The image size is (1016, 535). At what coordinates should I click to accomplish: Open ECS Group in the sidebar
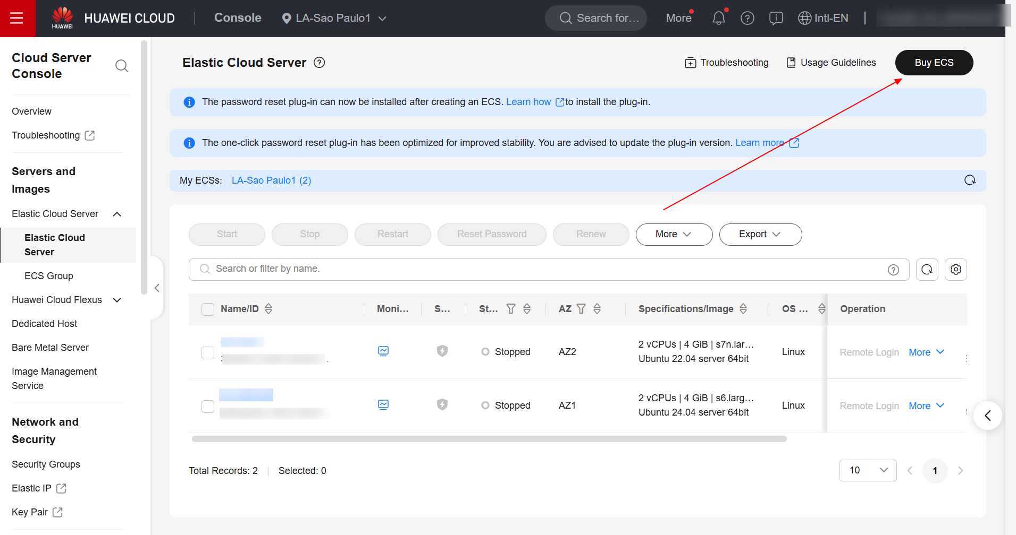click(49, 276)
